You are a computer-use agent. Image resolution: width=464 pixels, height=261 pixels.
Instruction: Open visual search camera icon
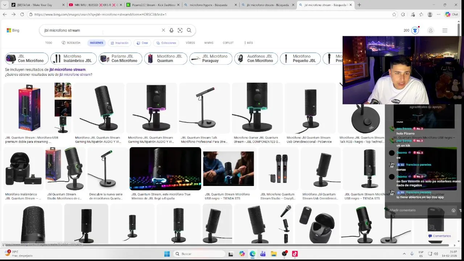(x=180, y=30)
